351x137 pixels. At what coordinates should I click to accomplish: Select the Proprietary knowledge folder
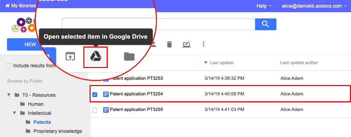pos(58,131)
